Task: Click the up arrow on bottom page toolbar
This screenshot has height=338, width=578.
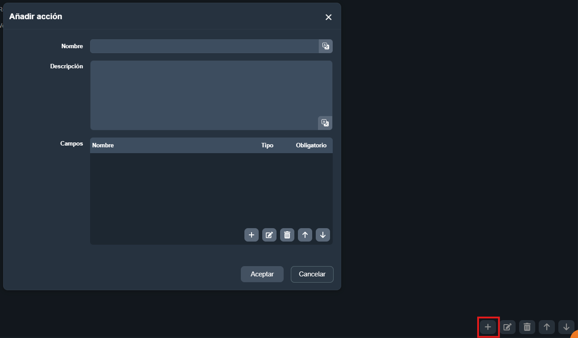Action: tap(547, 327)
